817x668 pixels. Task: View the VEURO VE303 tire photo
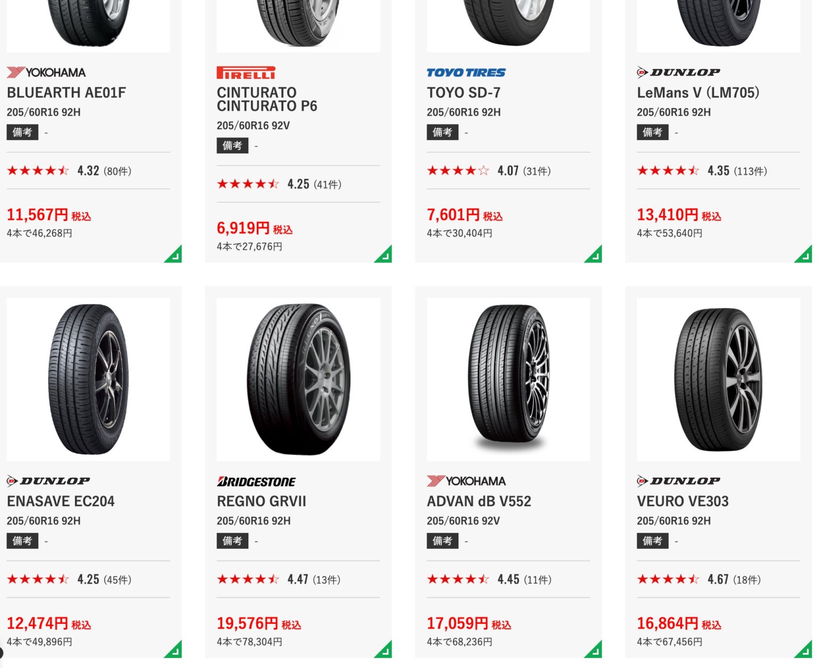(x=719, y=379)
